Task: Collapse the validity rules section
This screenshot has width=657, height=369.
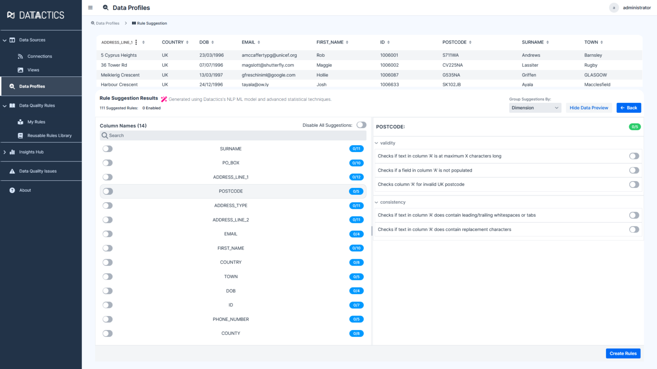Action: pos(376,143)
